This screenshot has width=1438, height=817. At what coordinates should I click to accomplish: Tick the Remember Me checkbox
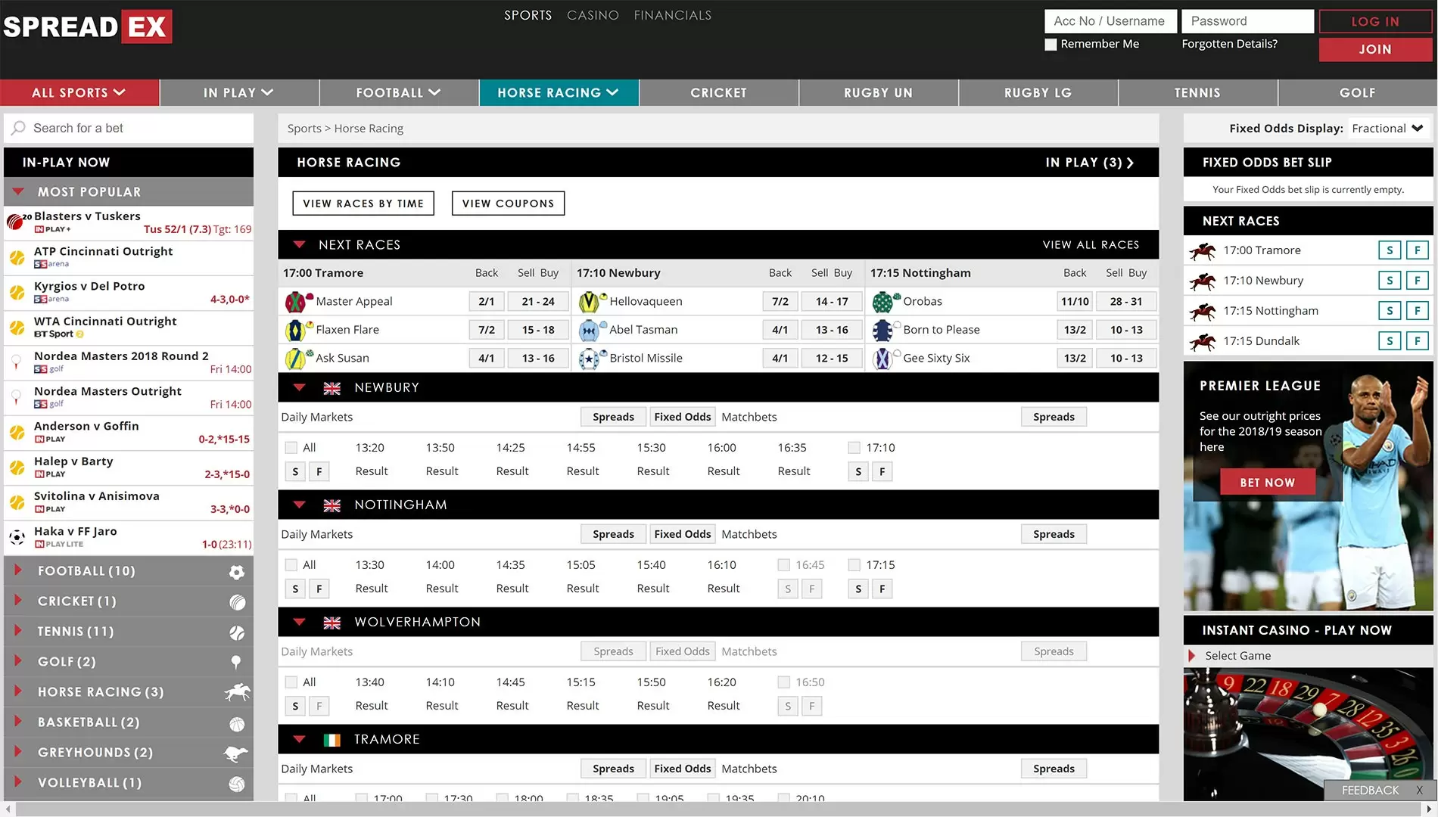1050,45
